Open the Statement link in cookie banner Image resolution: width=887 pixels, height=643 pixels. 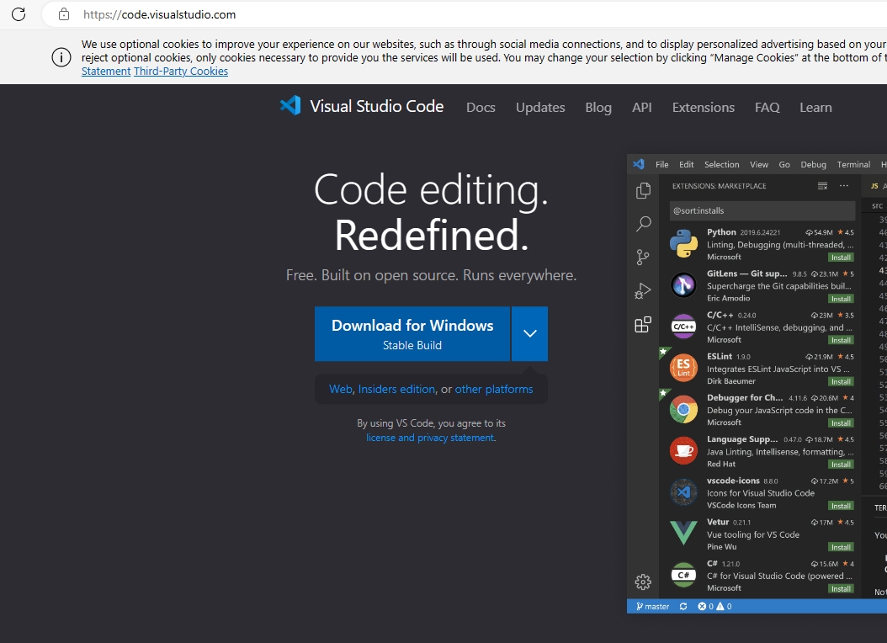coord(106,72)
